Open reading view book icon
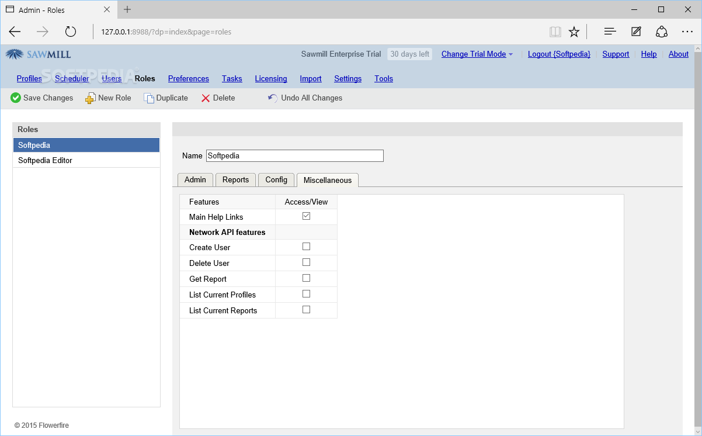Screen dimensions: 702x436 555,32
